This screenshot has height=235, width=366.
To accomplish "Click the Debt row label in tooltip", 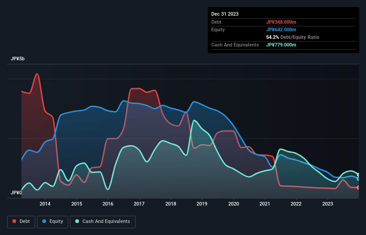I will click(216, 22).
